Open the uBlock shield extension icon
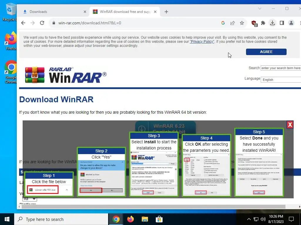The height and width of the screenshot is (225, 301). pos(254,23)
